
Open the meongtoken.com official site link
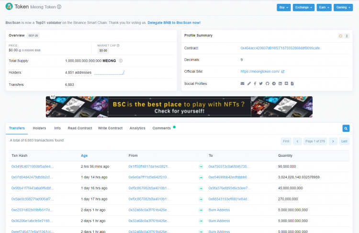260,72
